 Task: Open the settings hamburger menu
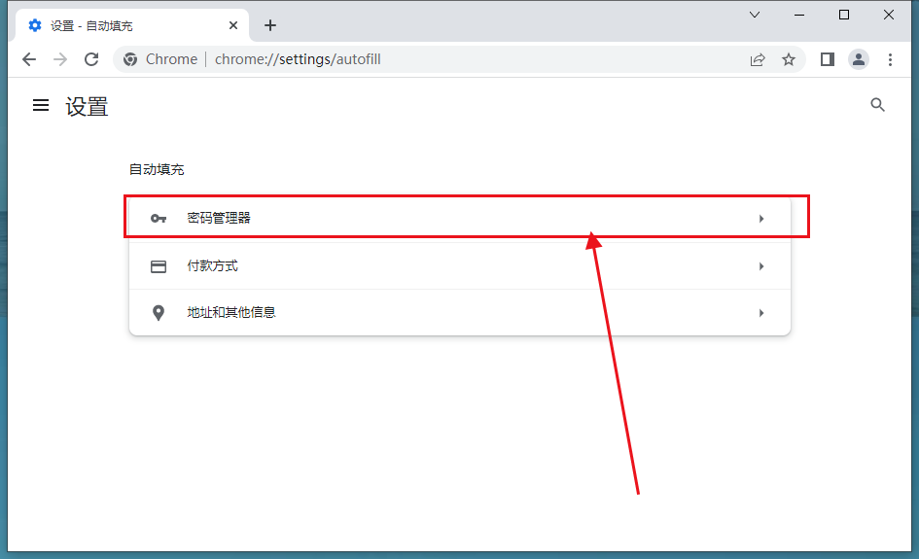pos(41,105)
